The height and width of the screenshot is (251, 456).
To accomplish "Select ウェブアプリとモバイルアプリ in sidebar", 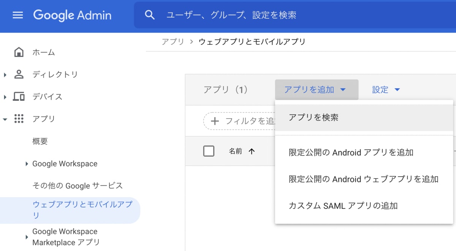I will tap(70, 210).
